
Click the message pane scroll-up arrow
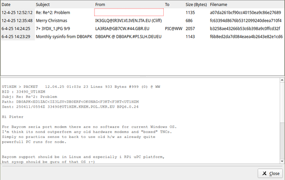282,80
